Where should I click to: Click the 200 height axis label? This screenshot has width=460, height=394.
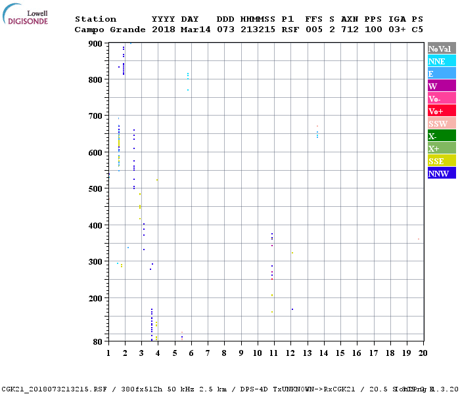coord(95,298)
